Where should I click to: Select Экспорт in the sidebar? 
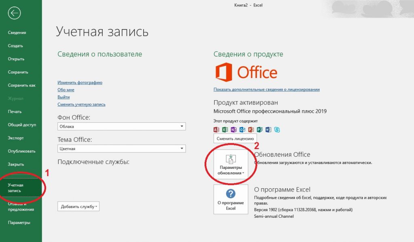(16, 138)
